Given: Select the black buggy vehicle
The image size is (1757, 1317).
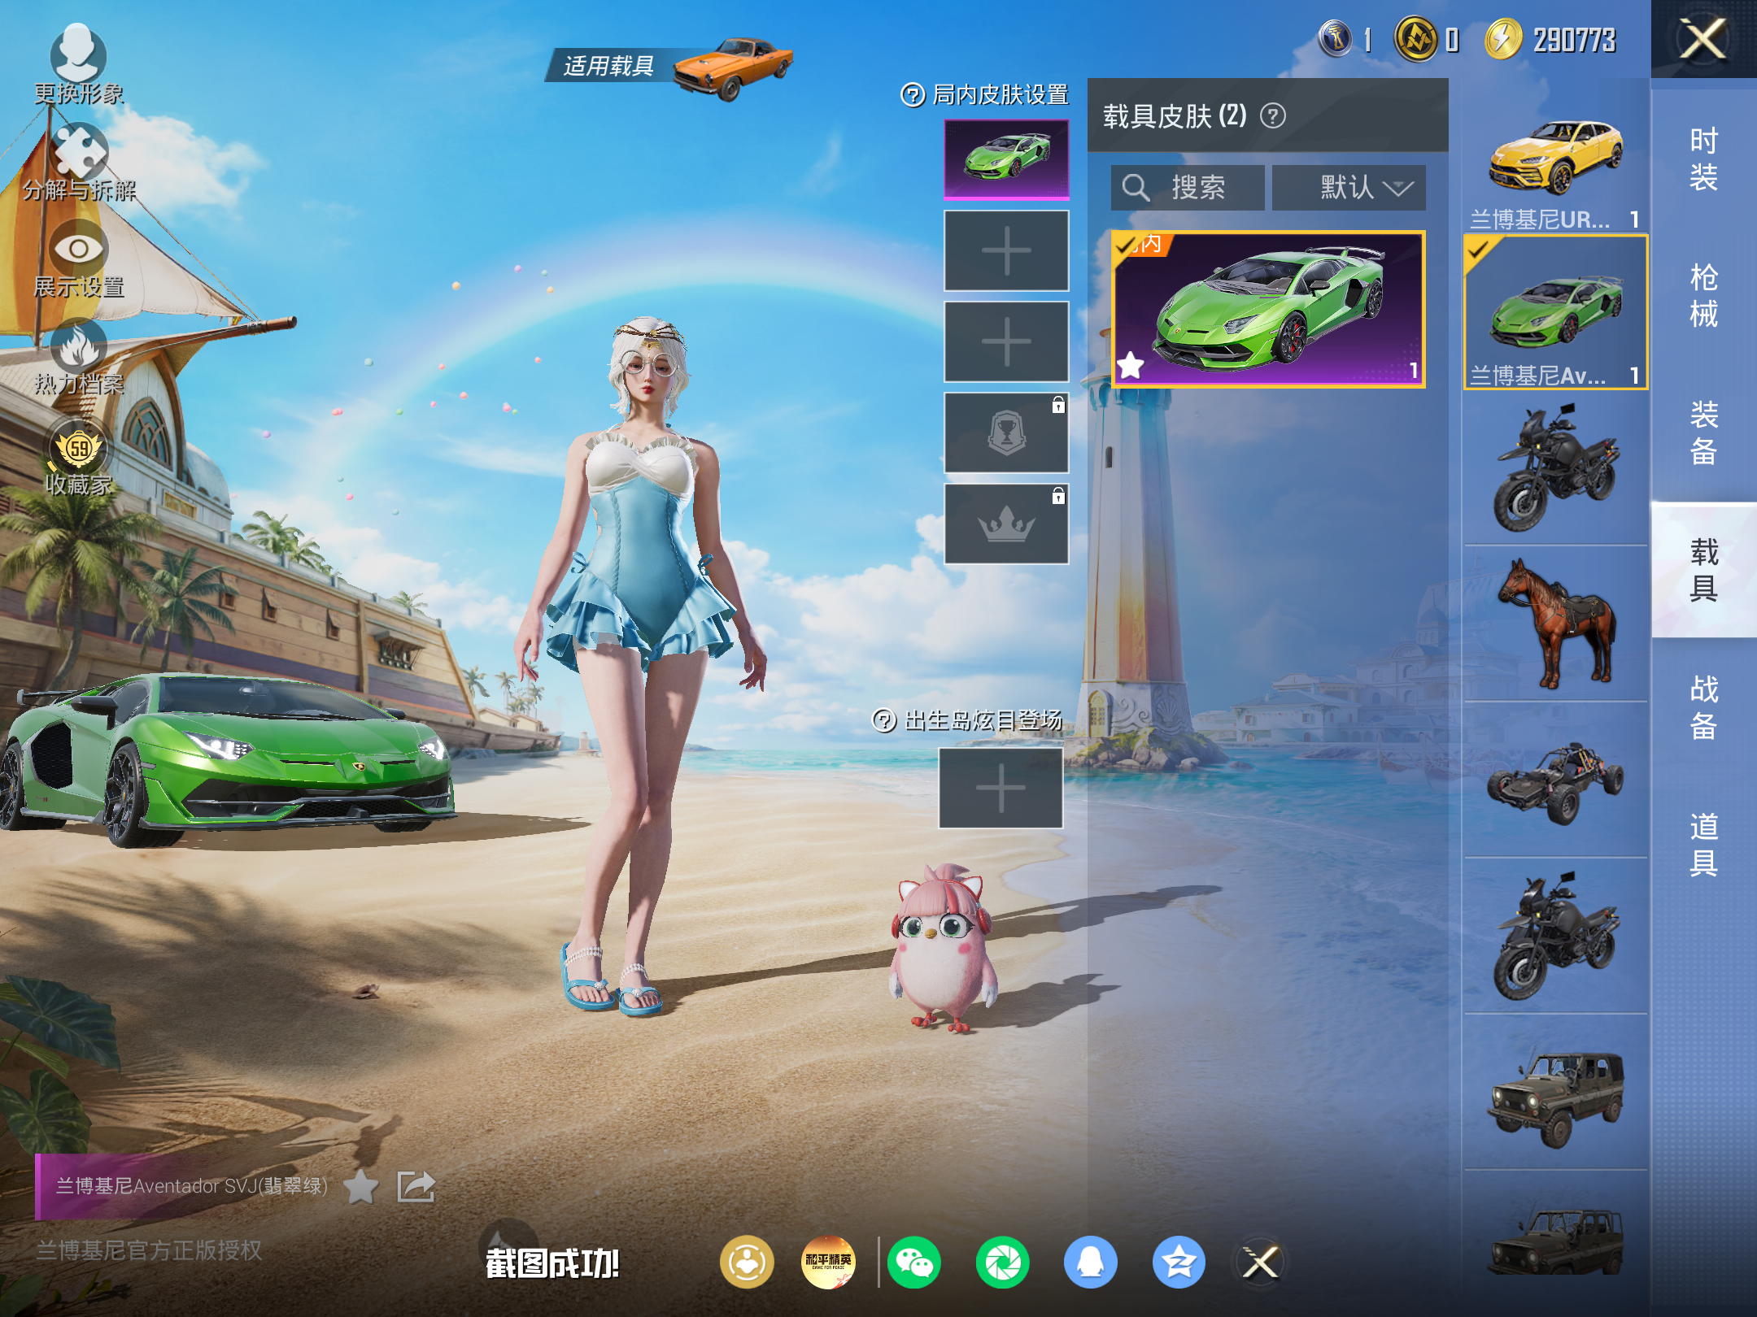Looking at the screenshot, I should tap(1555, 780).
